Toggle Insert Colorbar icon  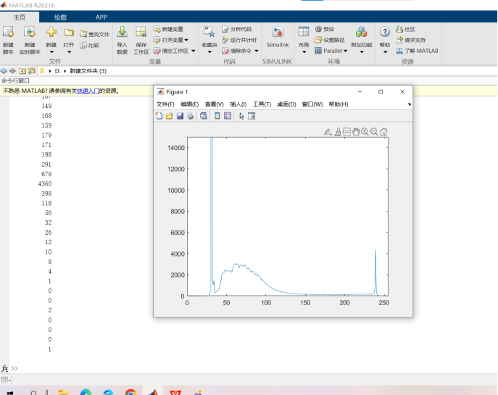click(x=217, y=116)
